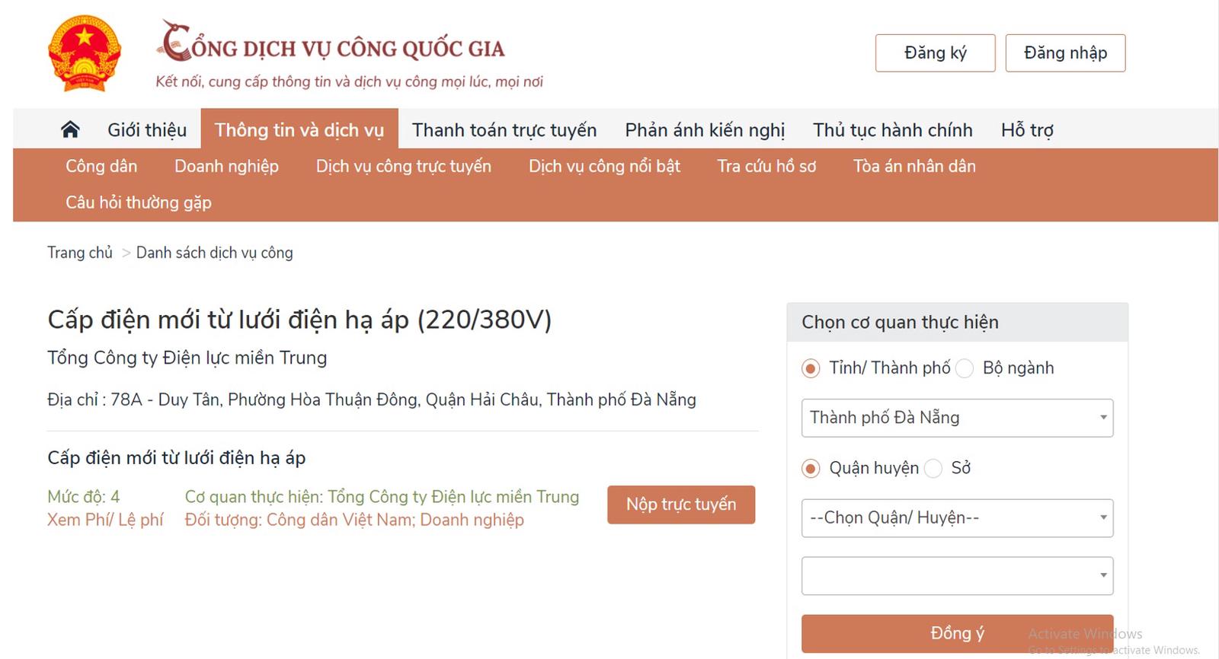Go to Thủ tục hành chính tab
The image size is (1219, 659).
pyautogui.click(x=892, y=130)
